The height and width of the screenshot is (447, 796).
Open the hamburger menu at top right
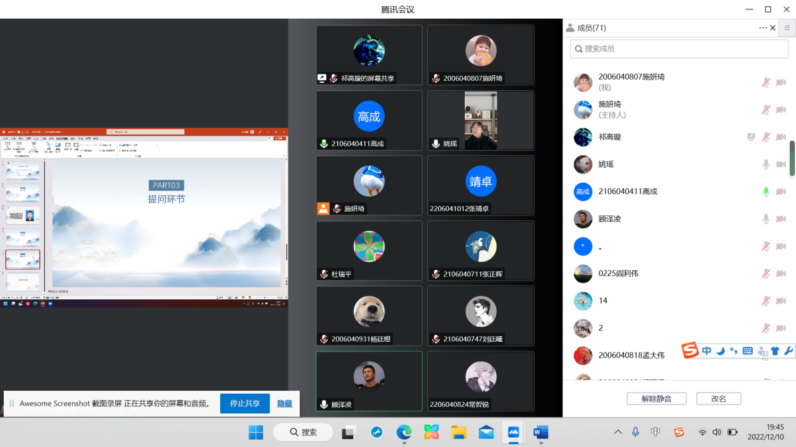787,28
